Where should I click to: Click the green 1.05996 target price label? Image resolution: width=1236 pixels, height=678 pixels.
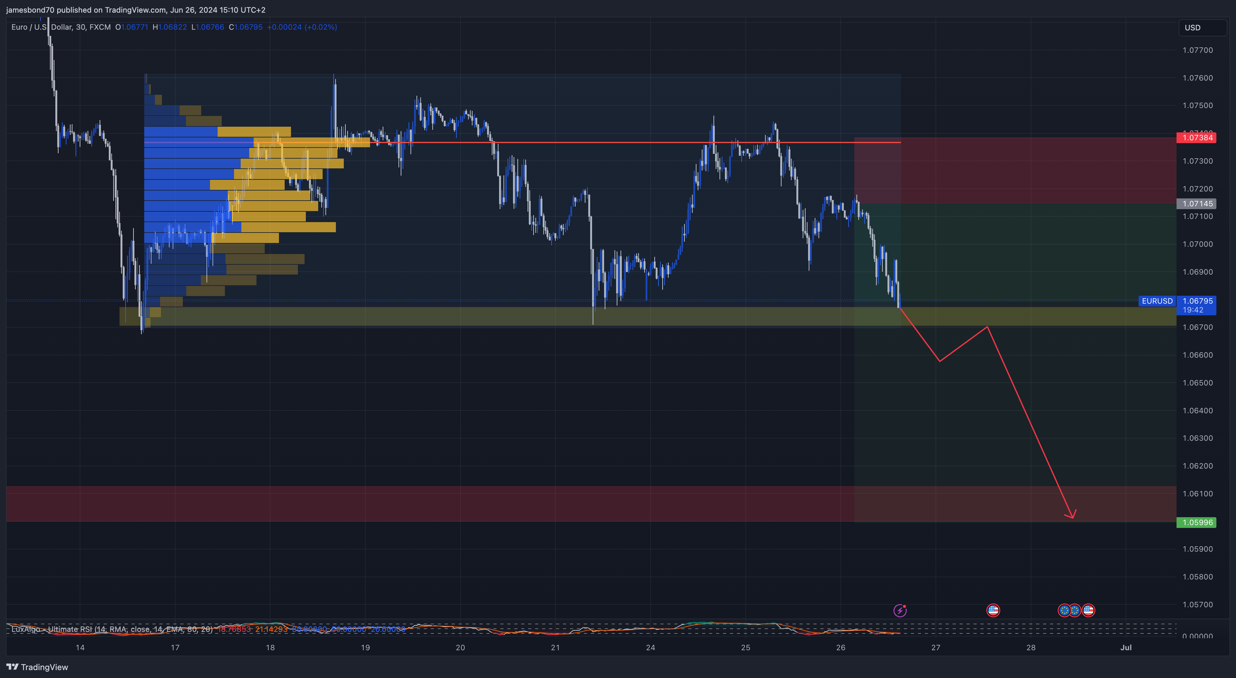[x=1196, y=522]
